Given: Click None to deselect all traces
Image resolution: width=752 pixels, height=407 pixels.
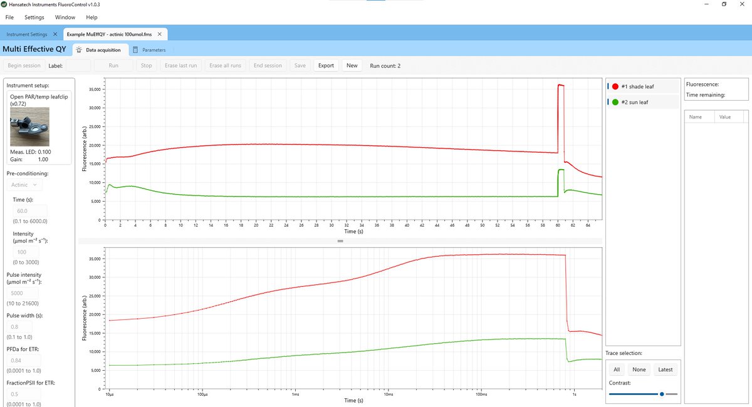Looking at the screenshot, I should pyautogui.click(x=639, y=369).
